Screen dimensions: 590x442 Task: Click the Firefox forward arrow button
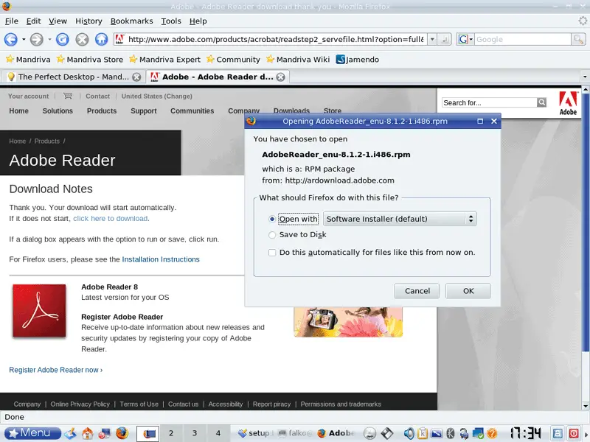tap(36, 39)
